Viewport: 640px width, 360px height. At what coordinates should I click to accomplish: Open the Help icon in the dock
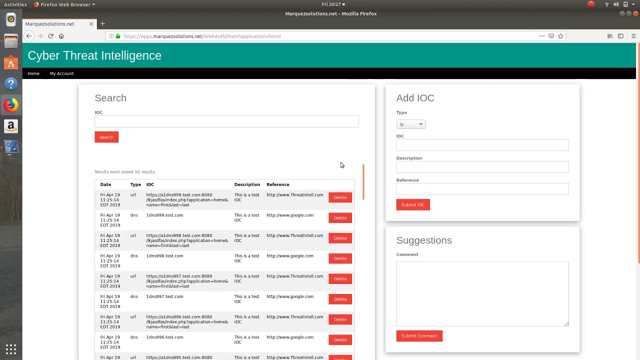(x=11, y=83)
